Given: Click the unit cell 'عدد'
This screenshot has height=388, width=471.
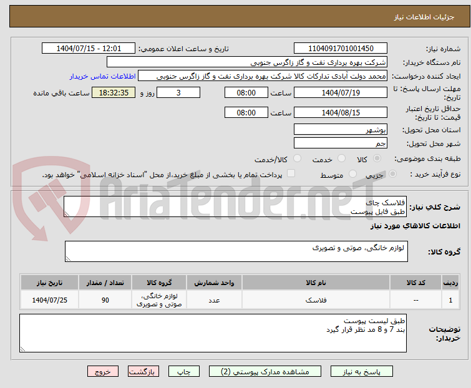Looking at the screenshot, I should point(214,300).
